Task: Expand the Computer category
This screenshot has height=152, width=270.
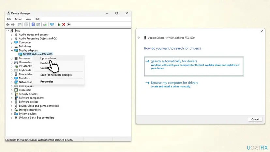Action: tap(12, 43)
